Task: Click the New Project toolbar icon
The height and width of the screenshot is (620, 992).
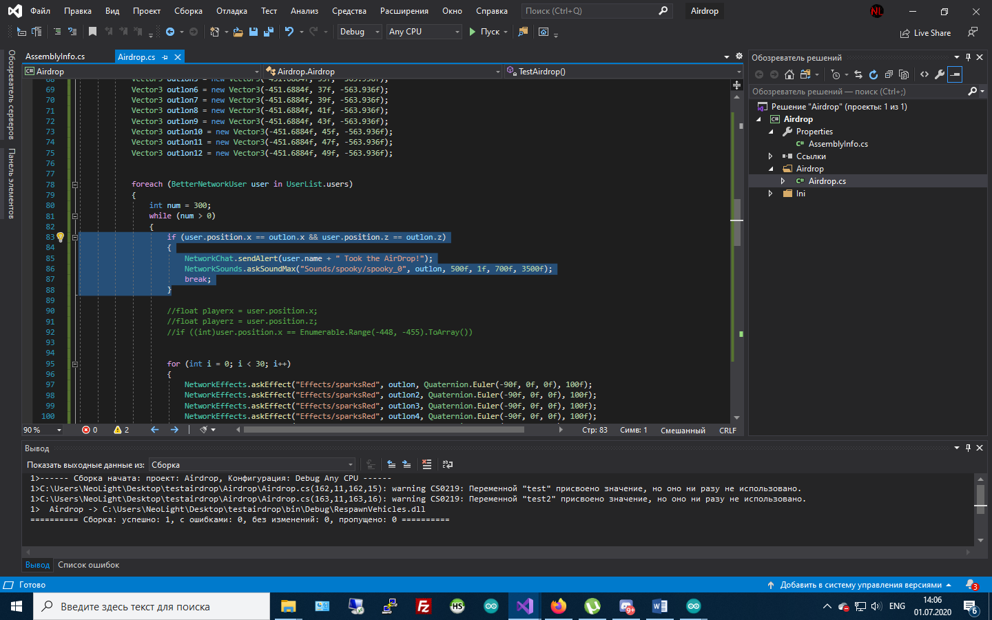Action: (214, 32)
